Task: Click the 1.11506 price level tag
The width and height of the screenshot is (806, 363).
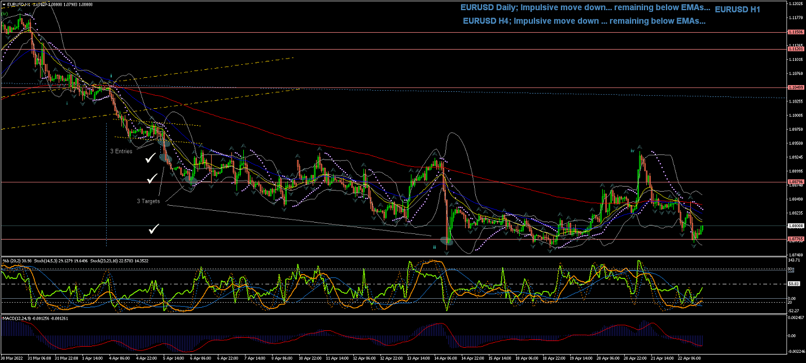Action: click(796, 32)
